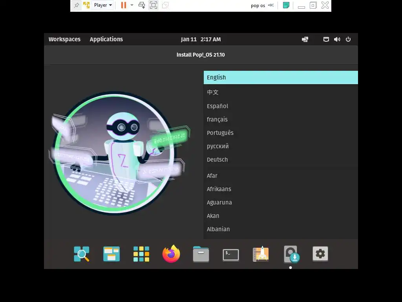Select 中文 language

281,92
